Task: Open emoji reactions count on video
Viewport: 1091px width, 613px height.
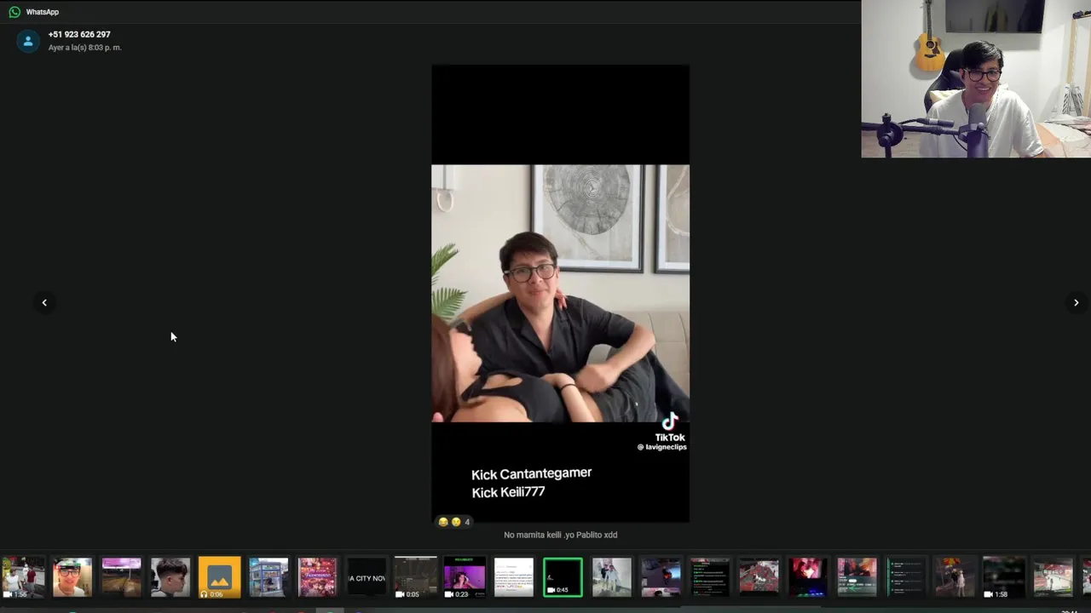Action: [453, 522]
